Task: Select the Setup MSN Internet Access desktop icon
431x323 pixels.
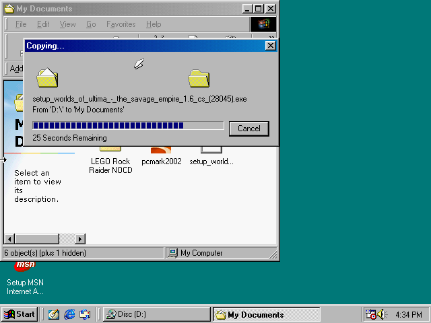Action: tap(25, 277)
